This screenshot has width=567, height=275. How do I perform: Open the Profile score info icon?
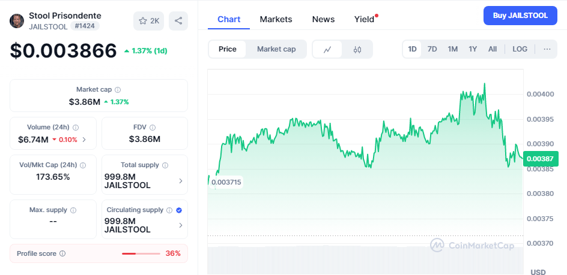point(62,253)
